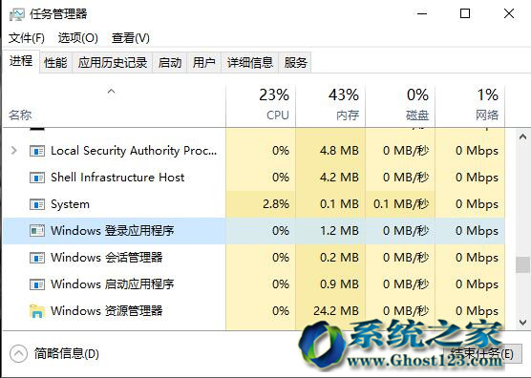Open the 查看(V) menu

tap(131, 38)
